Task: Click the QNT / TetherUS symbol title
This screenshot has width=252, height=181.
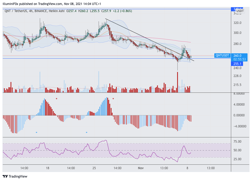Action: 16,11
